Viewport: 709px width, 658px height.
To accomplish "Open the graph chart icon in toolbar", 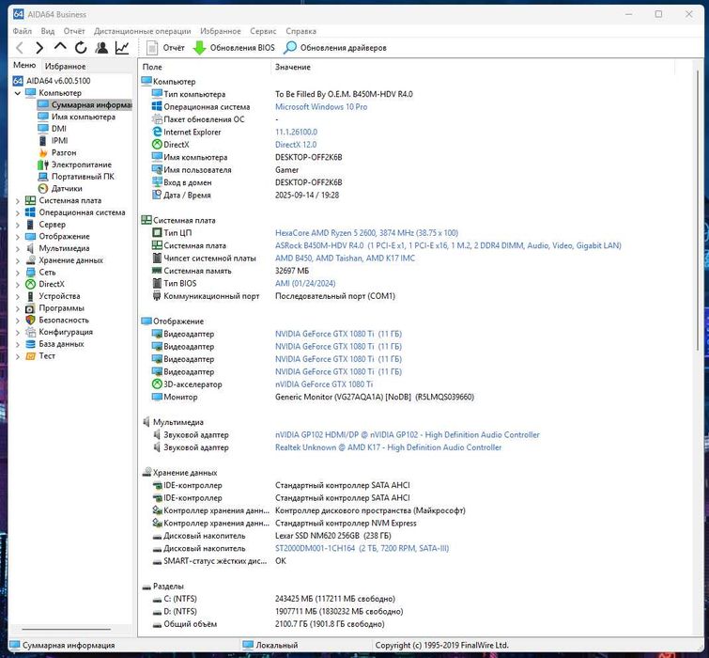I will pyautogui.click(x=122, y=48).
